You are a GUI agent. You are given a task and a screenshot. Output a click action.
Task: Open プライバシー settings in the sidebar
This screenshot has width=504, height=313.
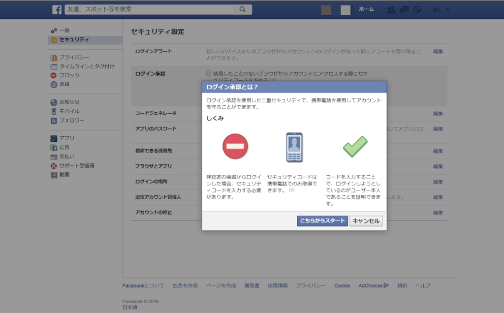74,57
